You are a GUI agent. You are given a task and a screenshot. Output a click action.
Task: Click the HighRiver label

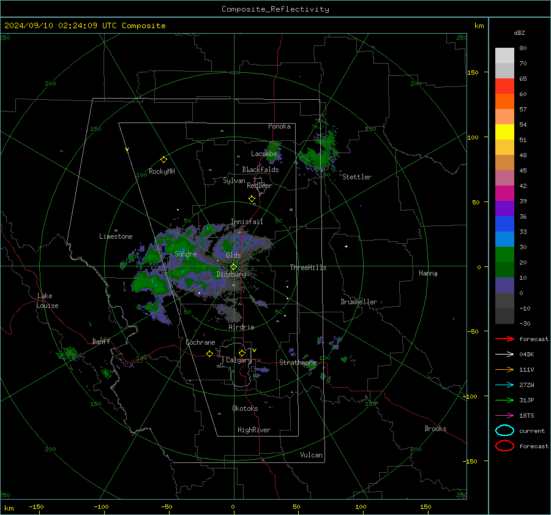[254, 430]
